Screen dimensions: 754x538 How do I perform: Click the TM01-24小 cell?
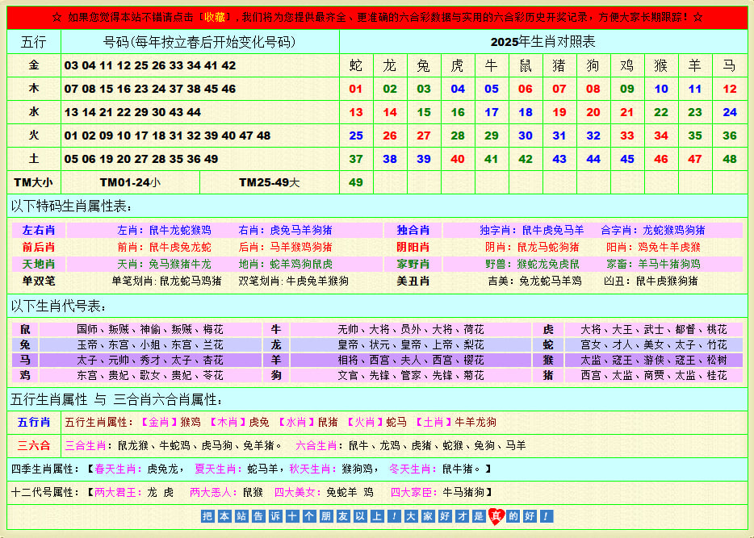pyautogui.click(x=130, y=182)
